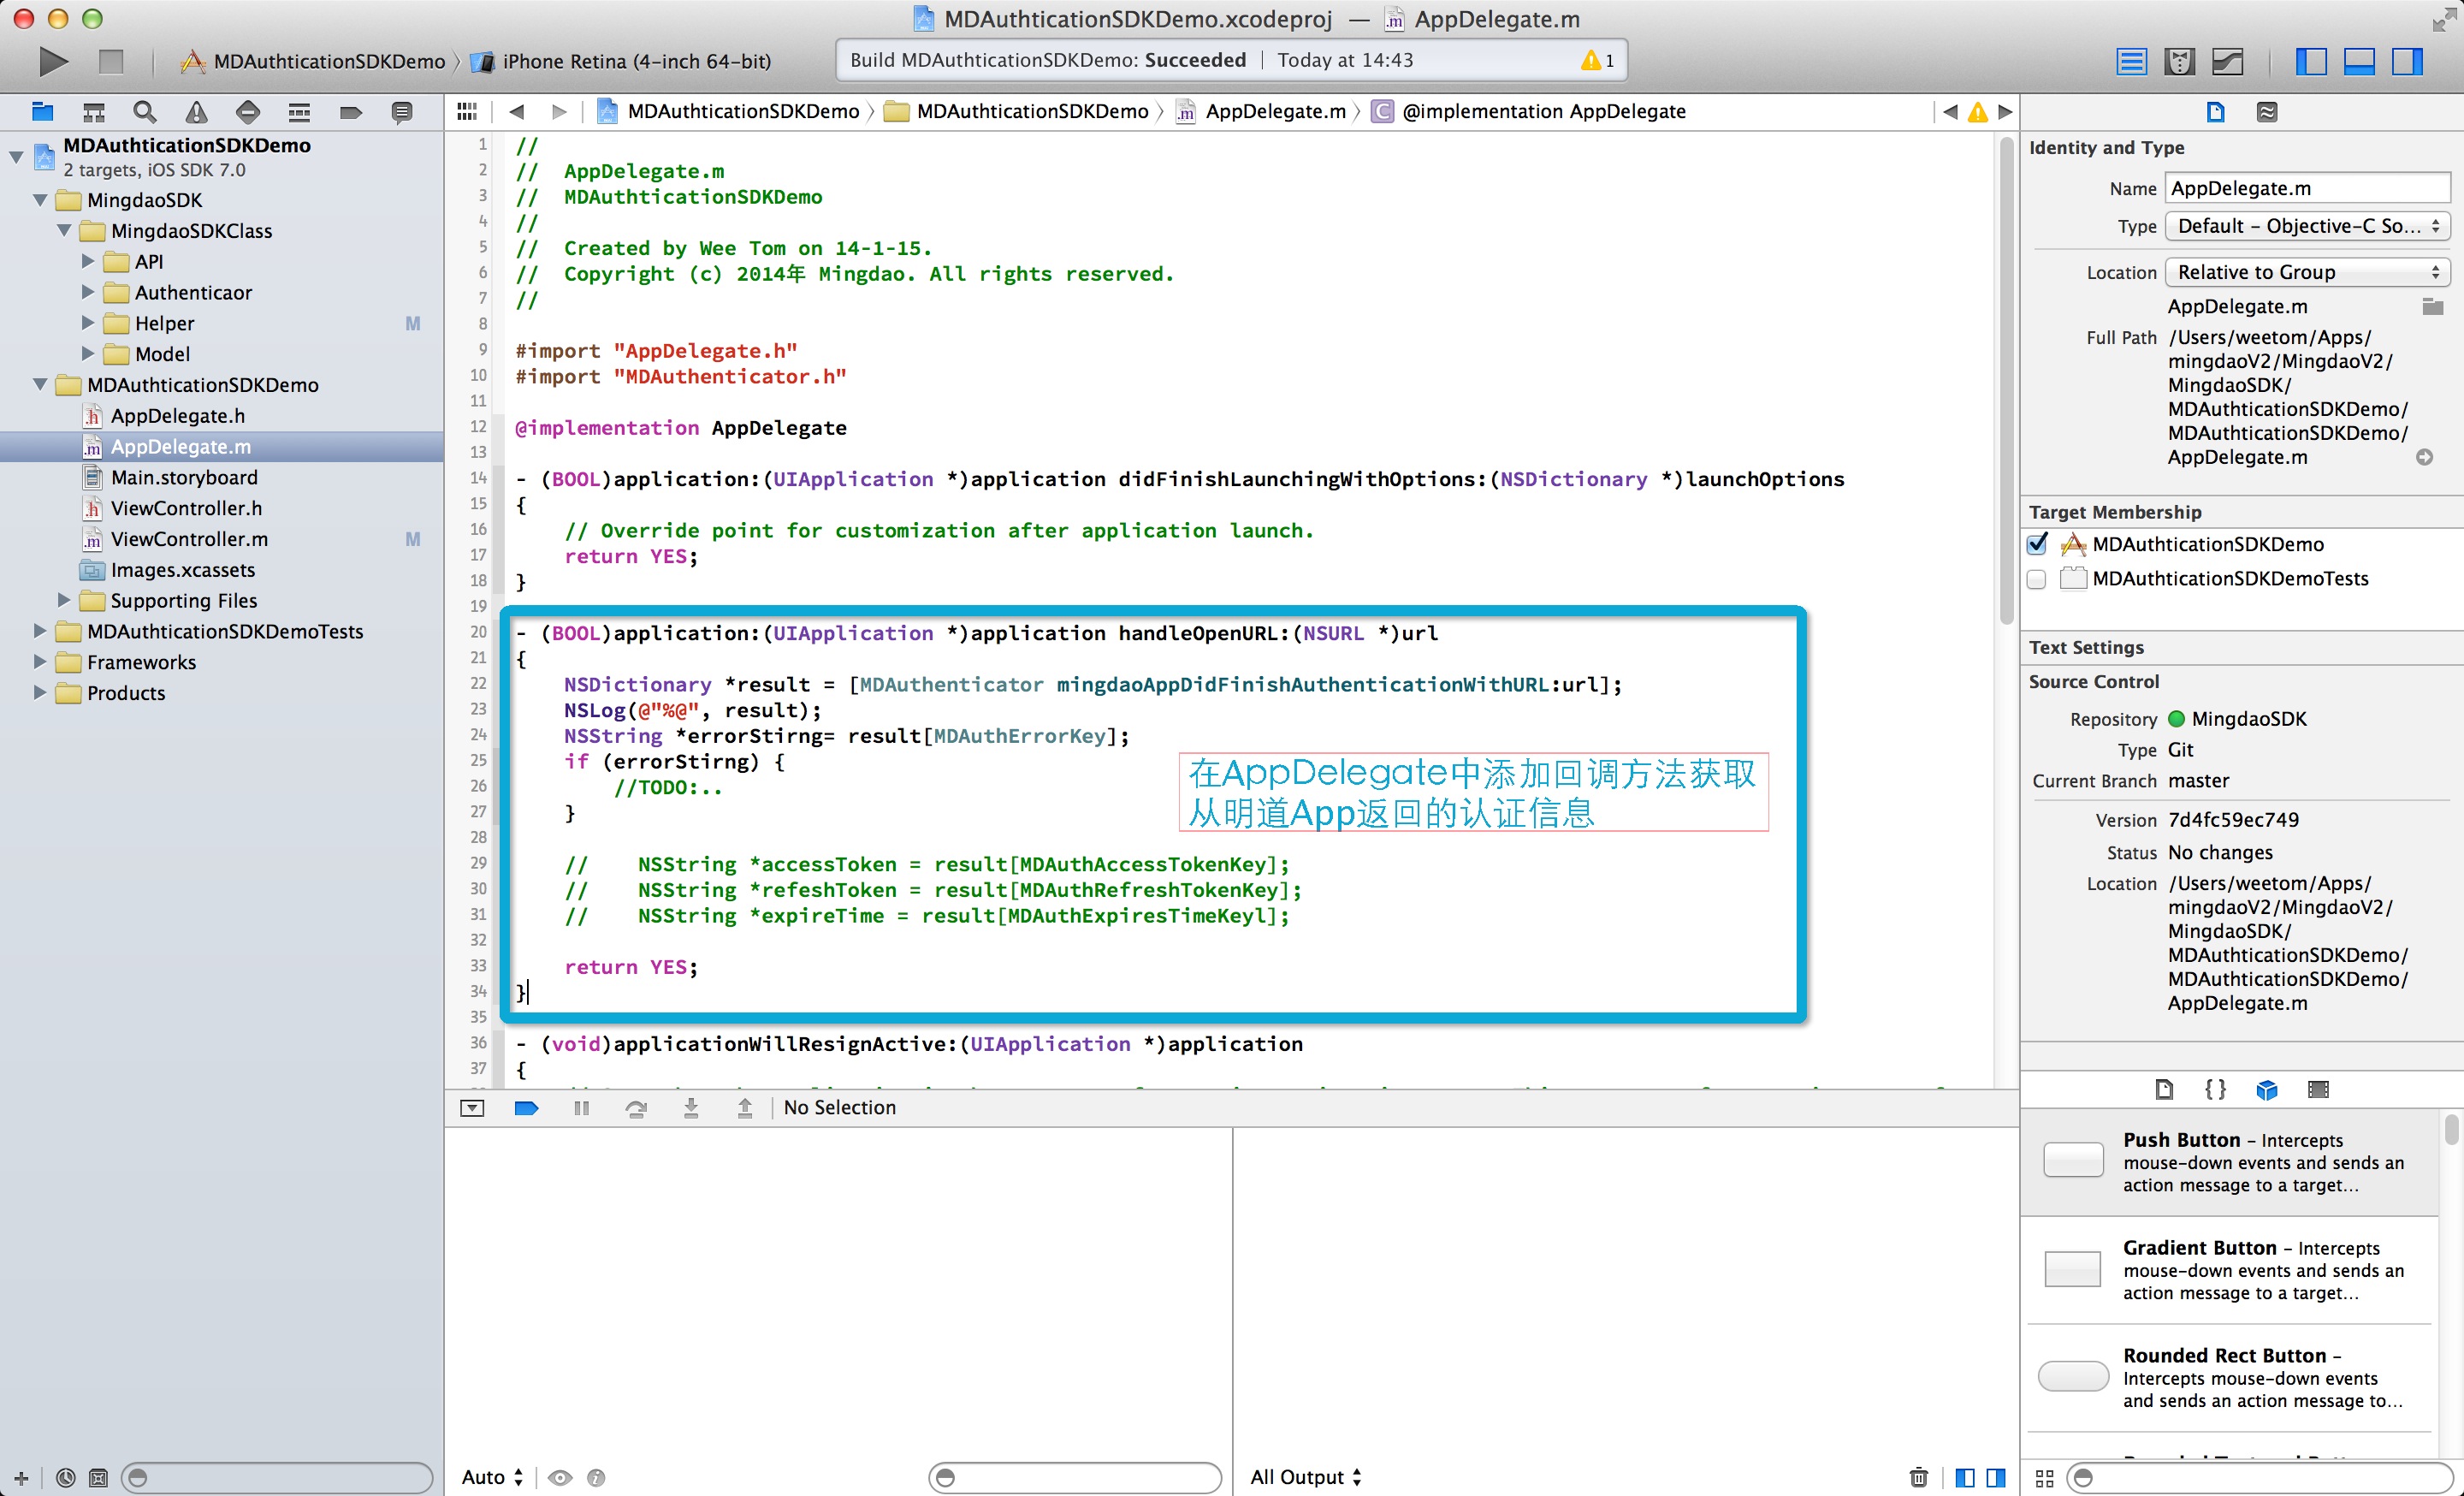Open the Breakpoint navigator icon
This screenshot has width=2464, height=1496.
coord(350,112)
